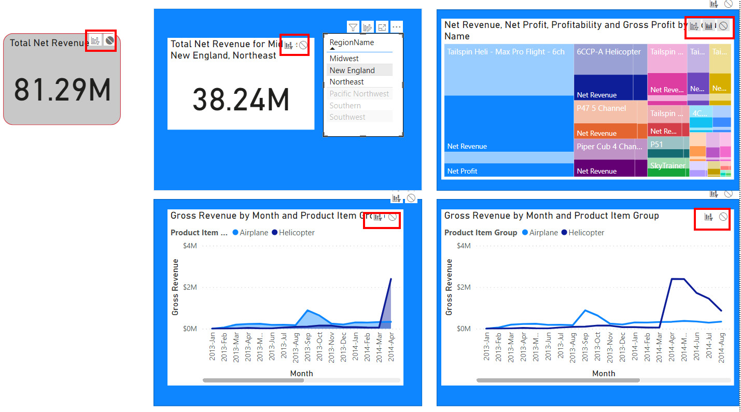Click the sort arrow under the RegionName header
741x412 pixels.
coord(332,49)
